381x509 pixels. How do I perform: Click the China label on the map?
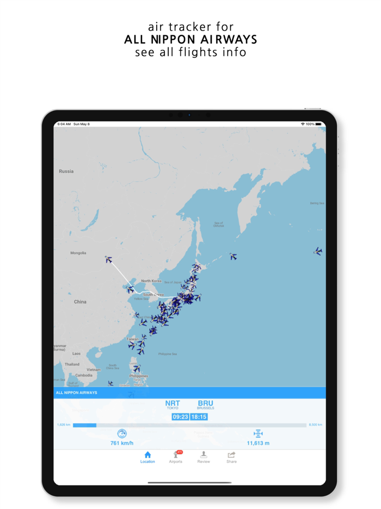[x=80, y=302]
